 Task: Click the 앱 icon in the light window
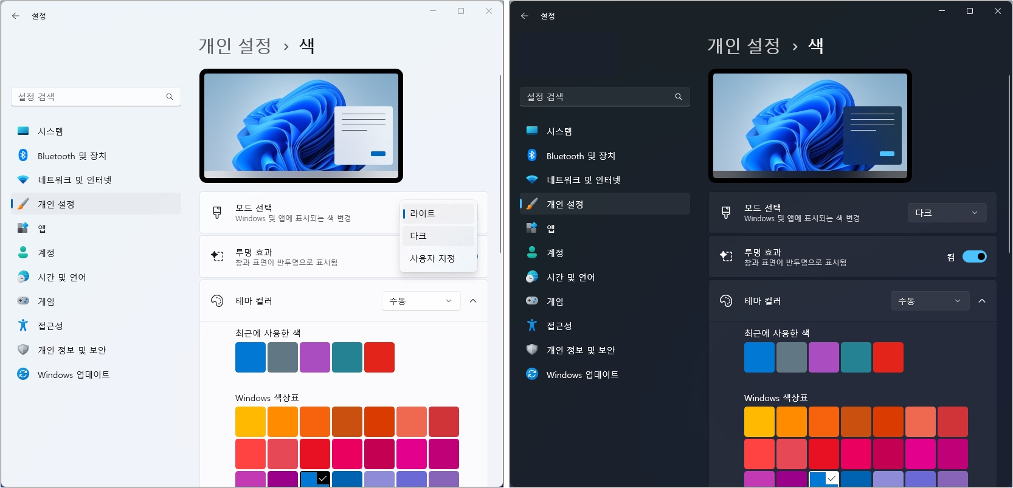click(x=23, y=228)
